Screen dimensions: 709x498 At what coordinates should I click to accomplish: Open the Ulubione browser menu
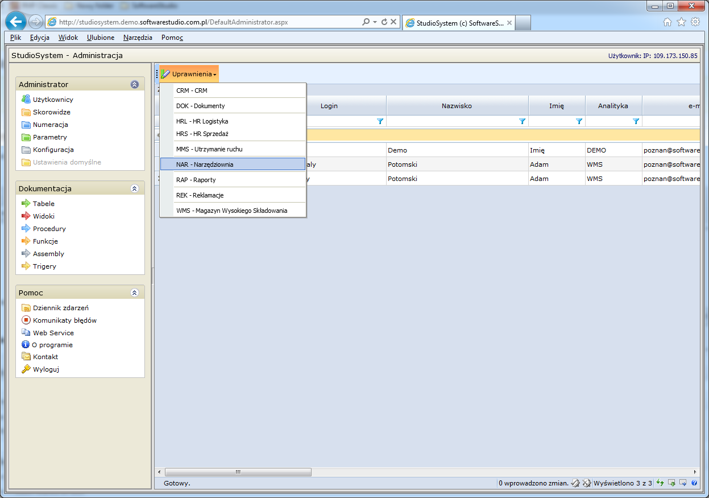[101, 38]
